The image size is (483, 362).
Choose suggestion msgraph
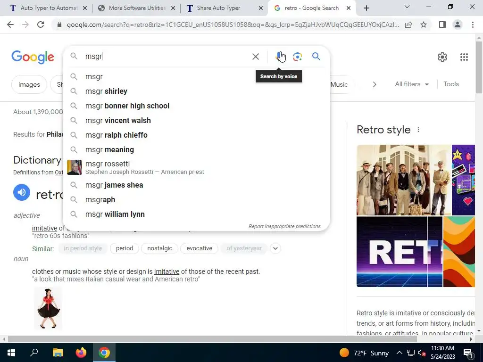click(x=196, y=200)
